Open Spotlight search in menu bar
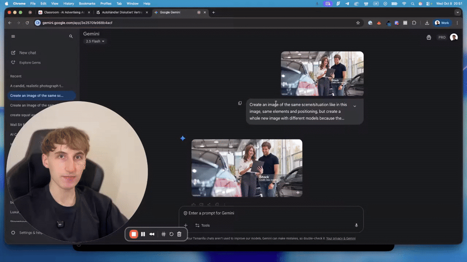 (x=412, y=4)
